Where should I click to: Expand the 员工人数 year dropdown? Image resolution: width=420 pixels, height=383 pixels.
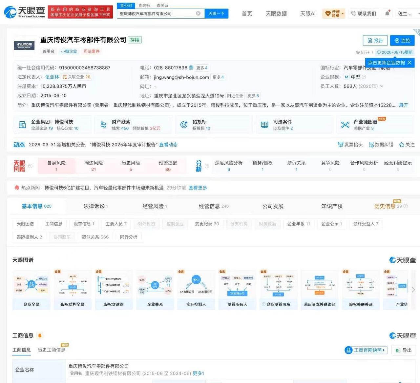382,86
